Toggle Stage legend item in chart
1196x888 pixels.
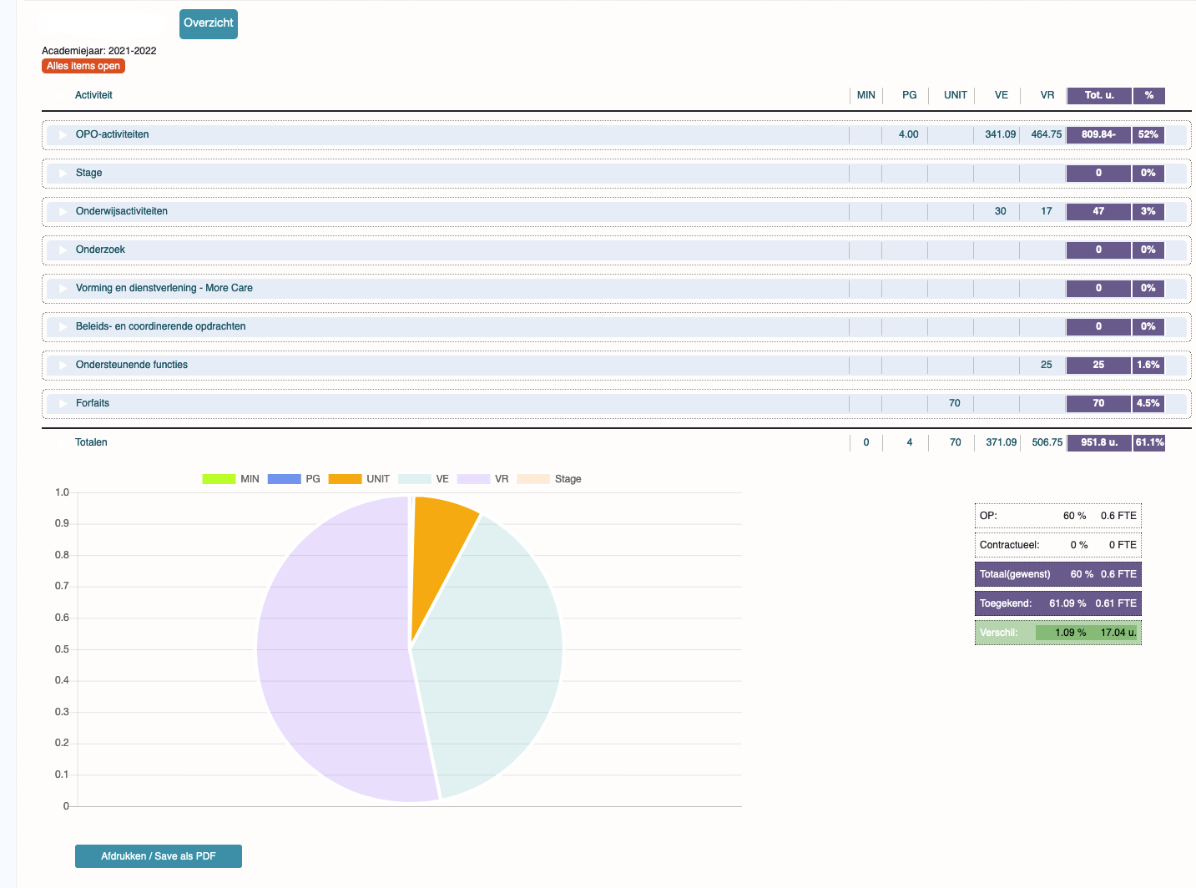(533, 479)
